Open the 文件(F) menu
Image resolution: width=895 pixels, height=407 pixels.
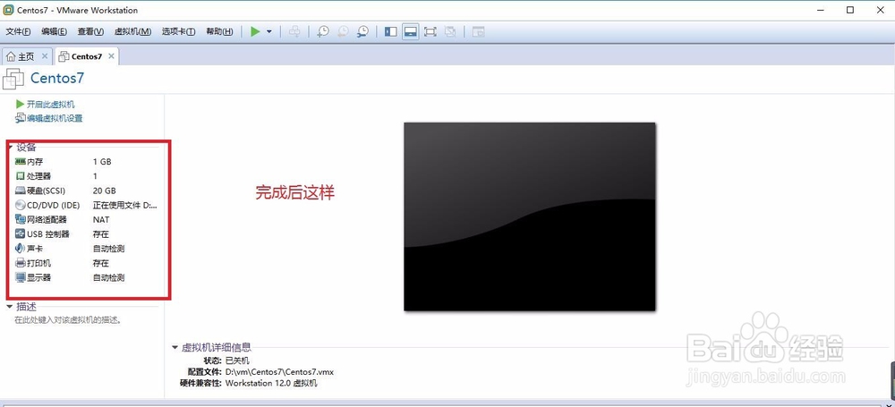(18, 32)
